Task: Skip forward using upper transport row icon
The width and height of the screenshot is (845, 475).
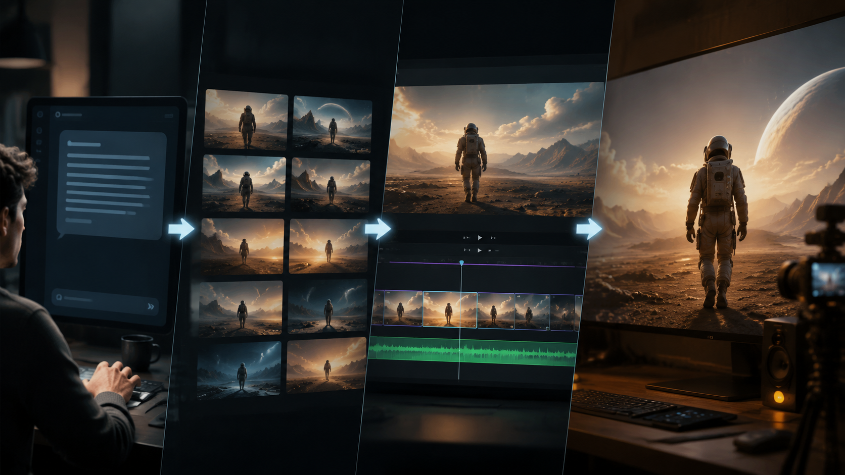Action: click(x=493, y=237)
